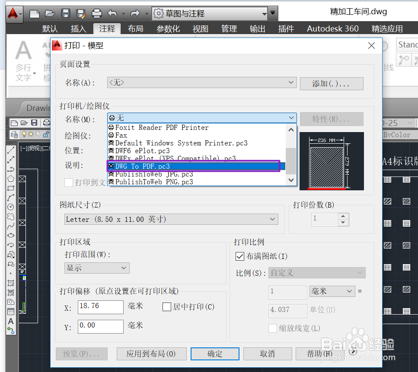
Task: Close the 打印 - 模型 dialog
Action: click(x=371, y=45)
